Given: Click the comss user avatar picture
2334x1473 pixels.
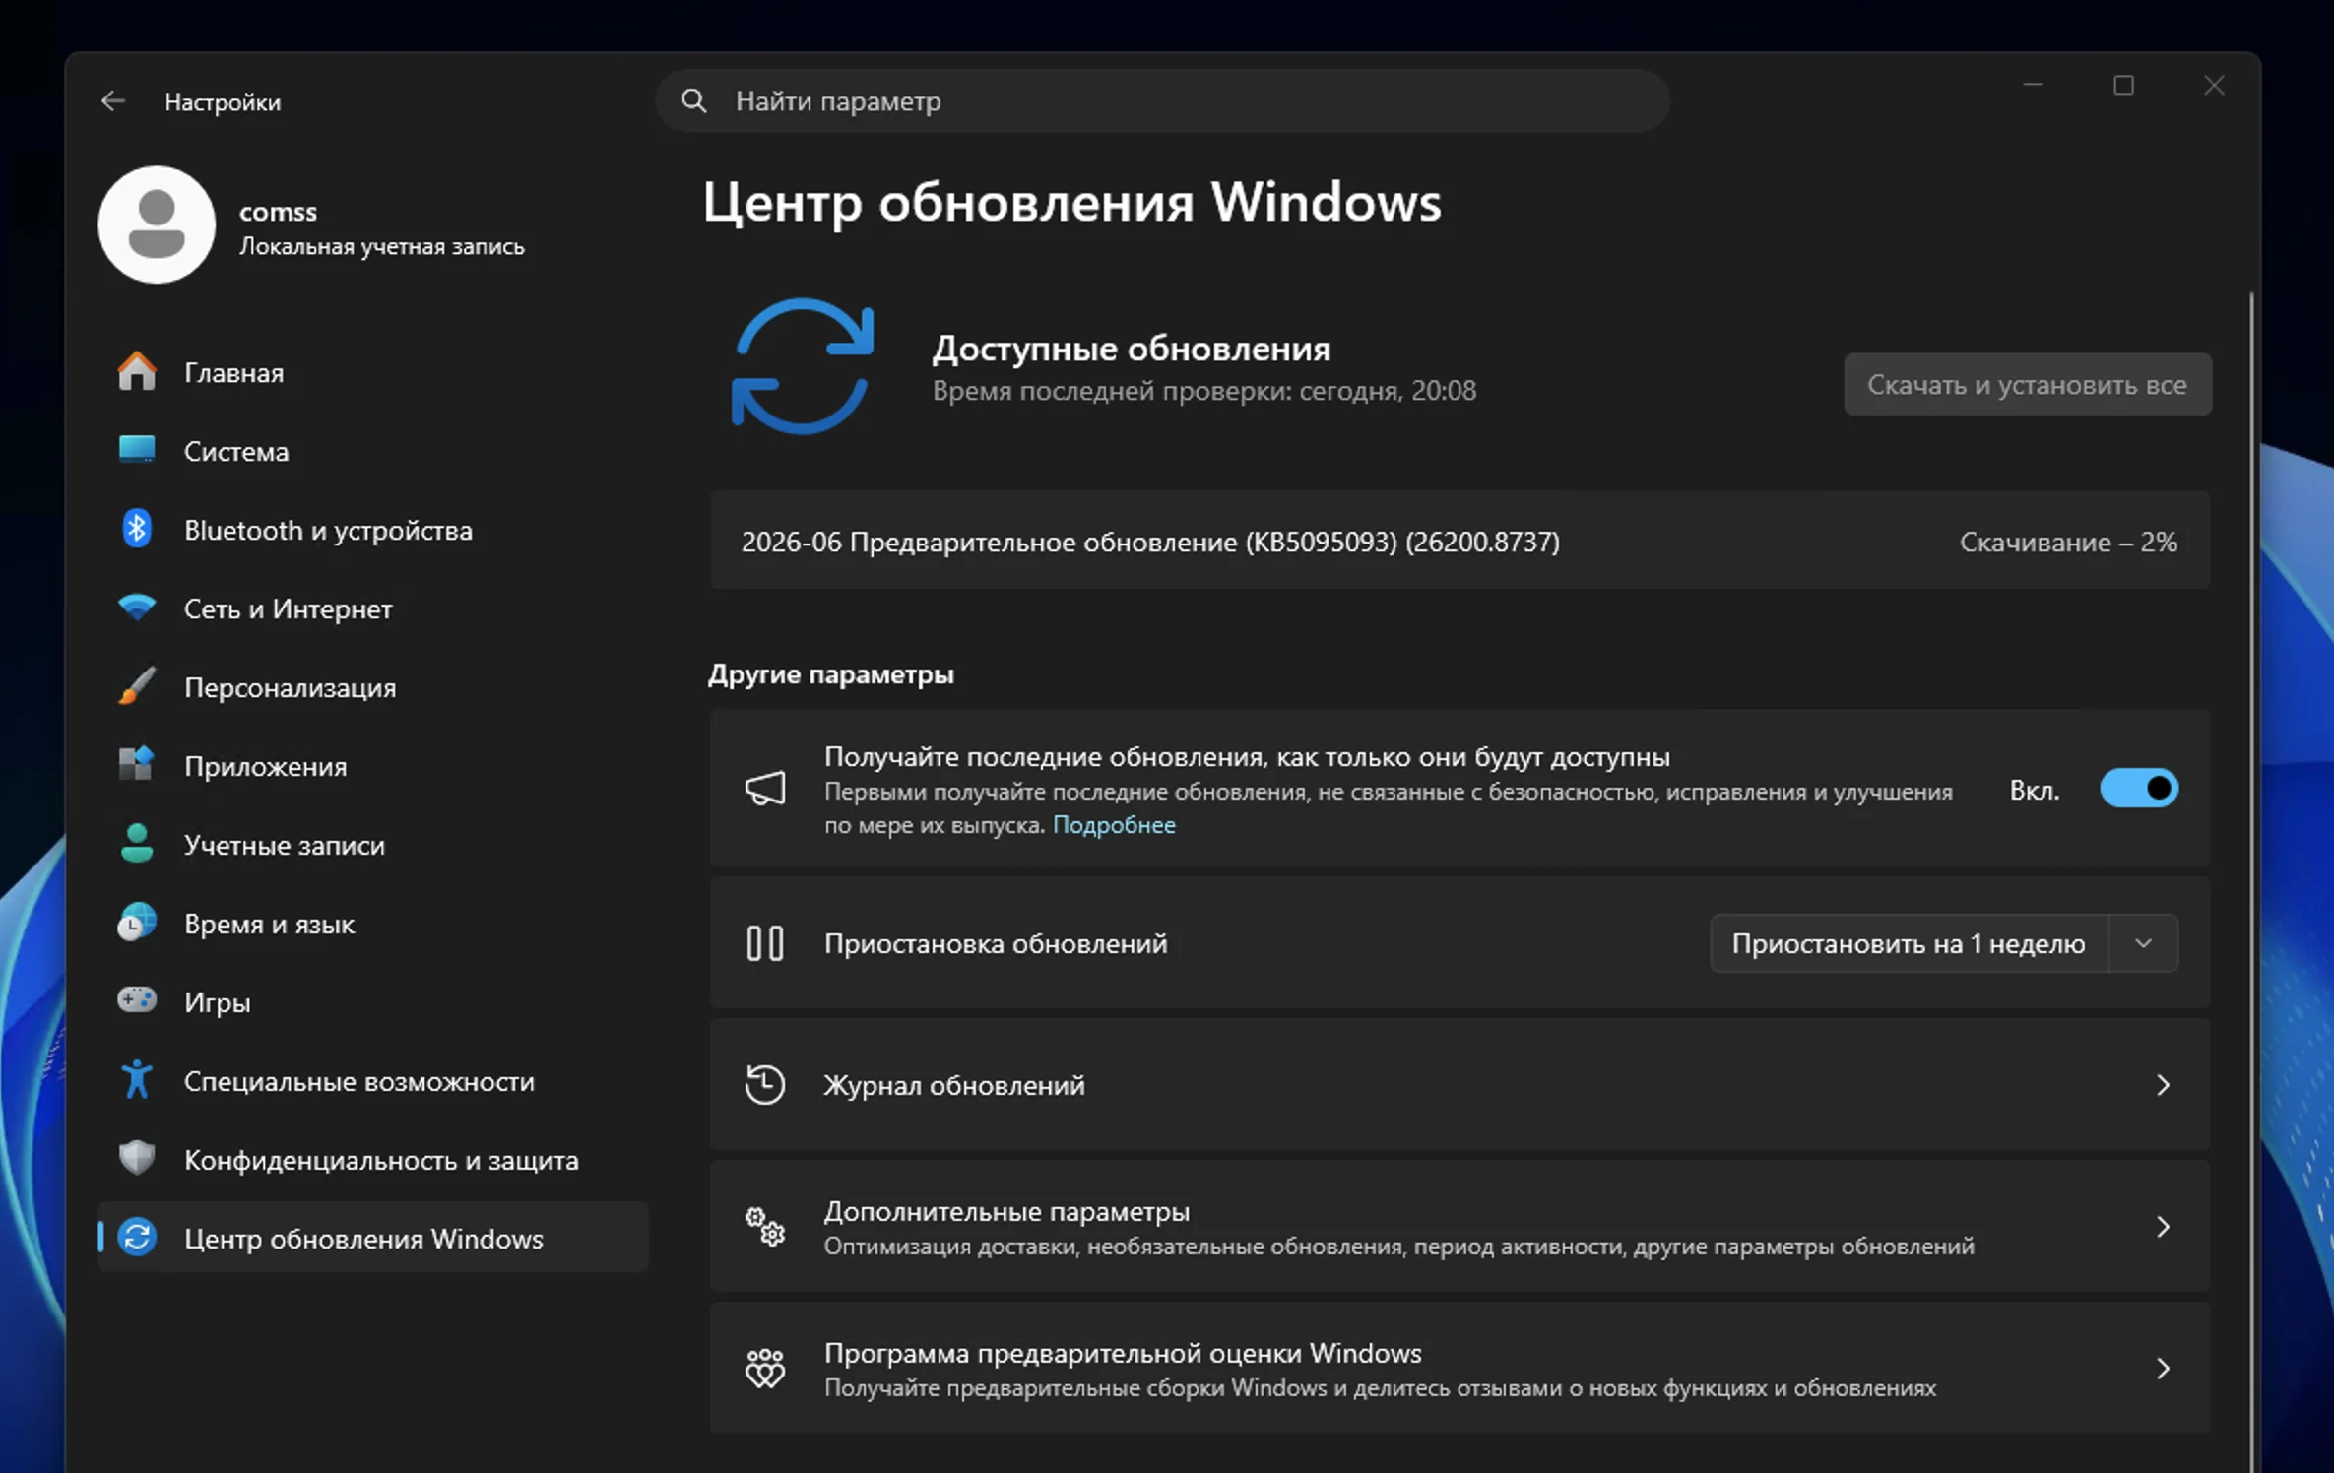Looking at the screenshot, I should [x=157, y=224].
